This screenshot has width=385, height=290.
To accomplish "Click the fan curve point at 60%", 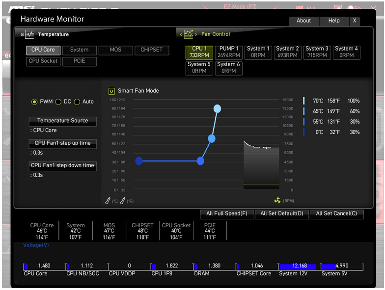I will pyautogui.click(x=212, y=138).
